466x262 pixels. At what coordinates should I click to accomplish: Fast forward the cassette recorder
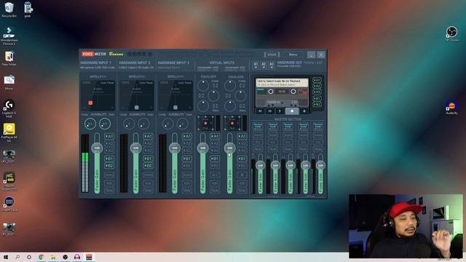tap(270, 111)
